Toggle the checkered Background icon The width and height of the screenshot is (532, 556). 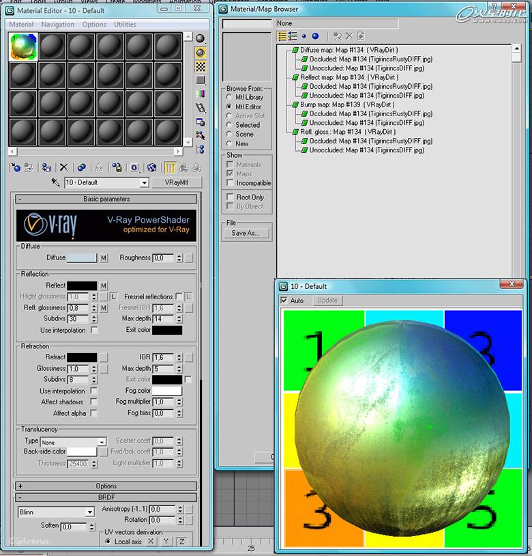[x=201, y=67]
